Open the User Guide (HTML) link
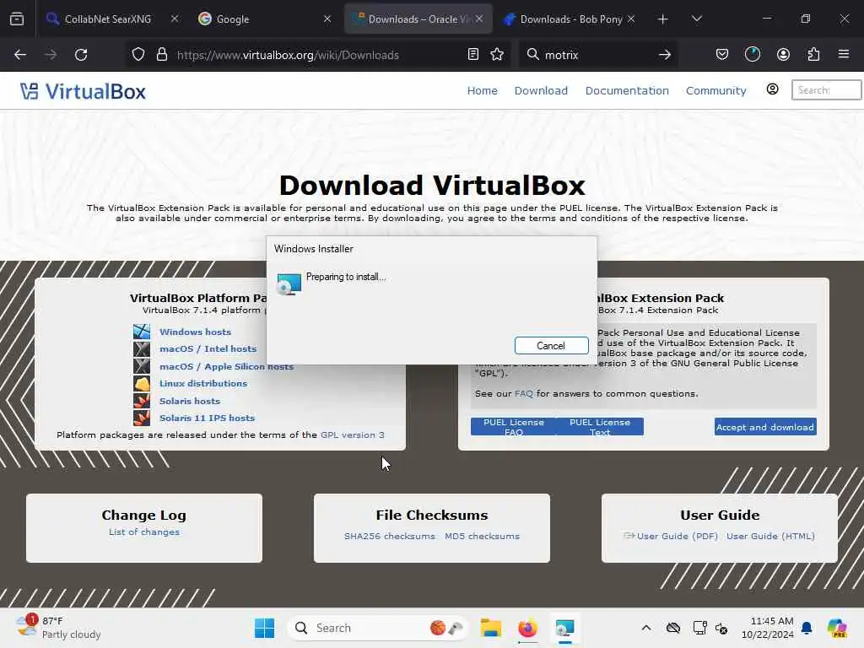This screenshot has height=648, width=864. tap(770, 536)
